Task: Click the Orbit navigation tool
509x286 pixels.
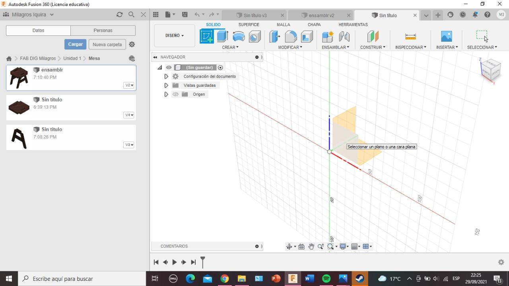Action: [x=289, y=247]
